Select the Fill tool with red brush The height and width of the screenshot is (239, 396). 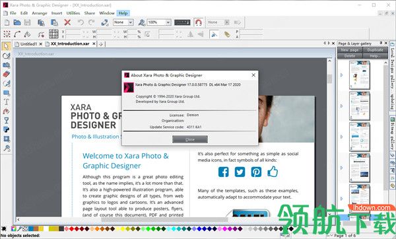tap(7, 111)
